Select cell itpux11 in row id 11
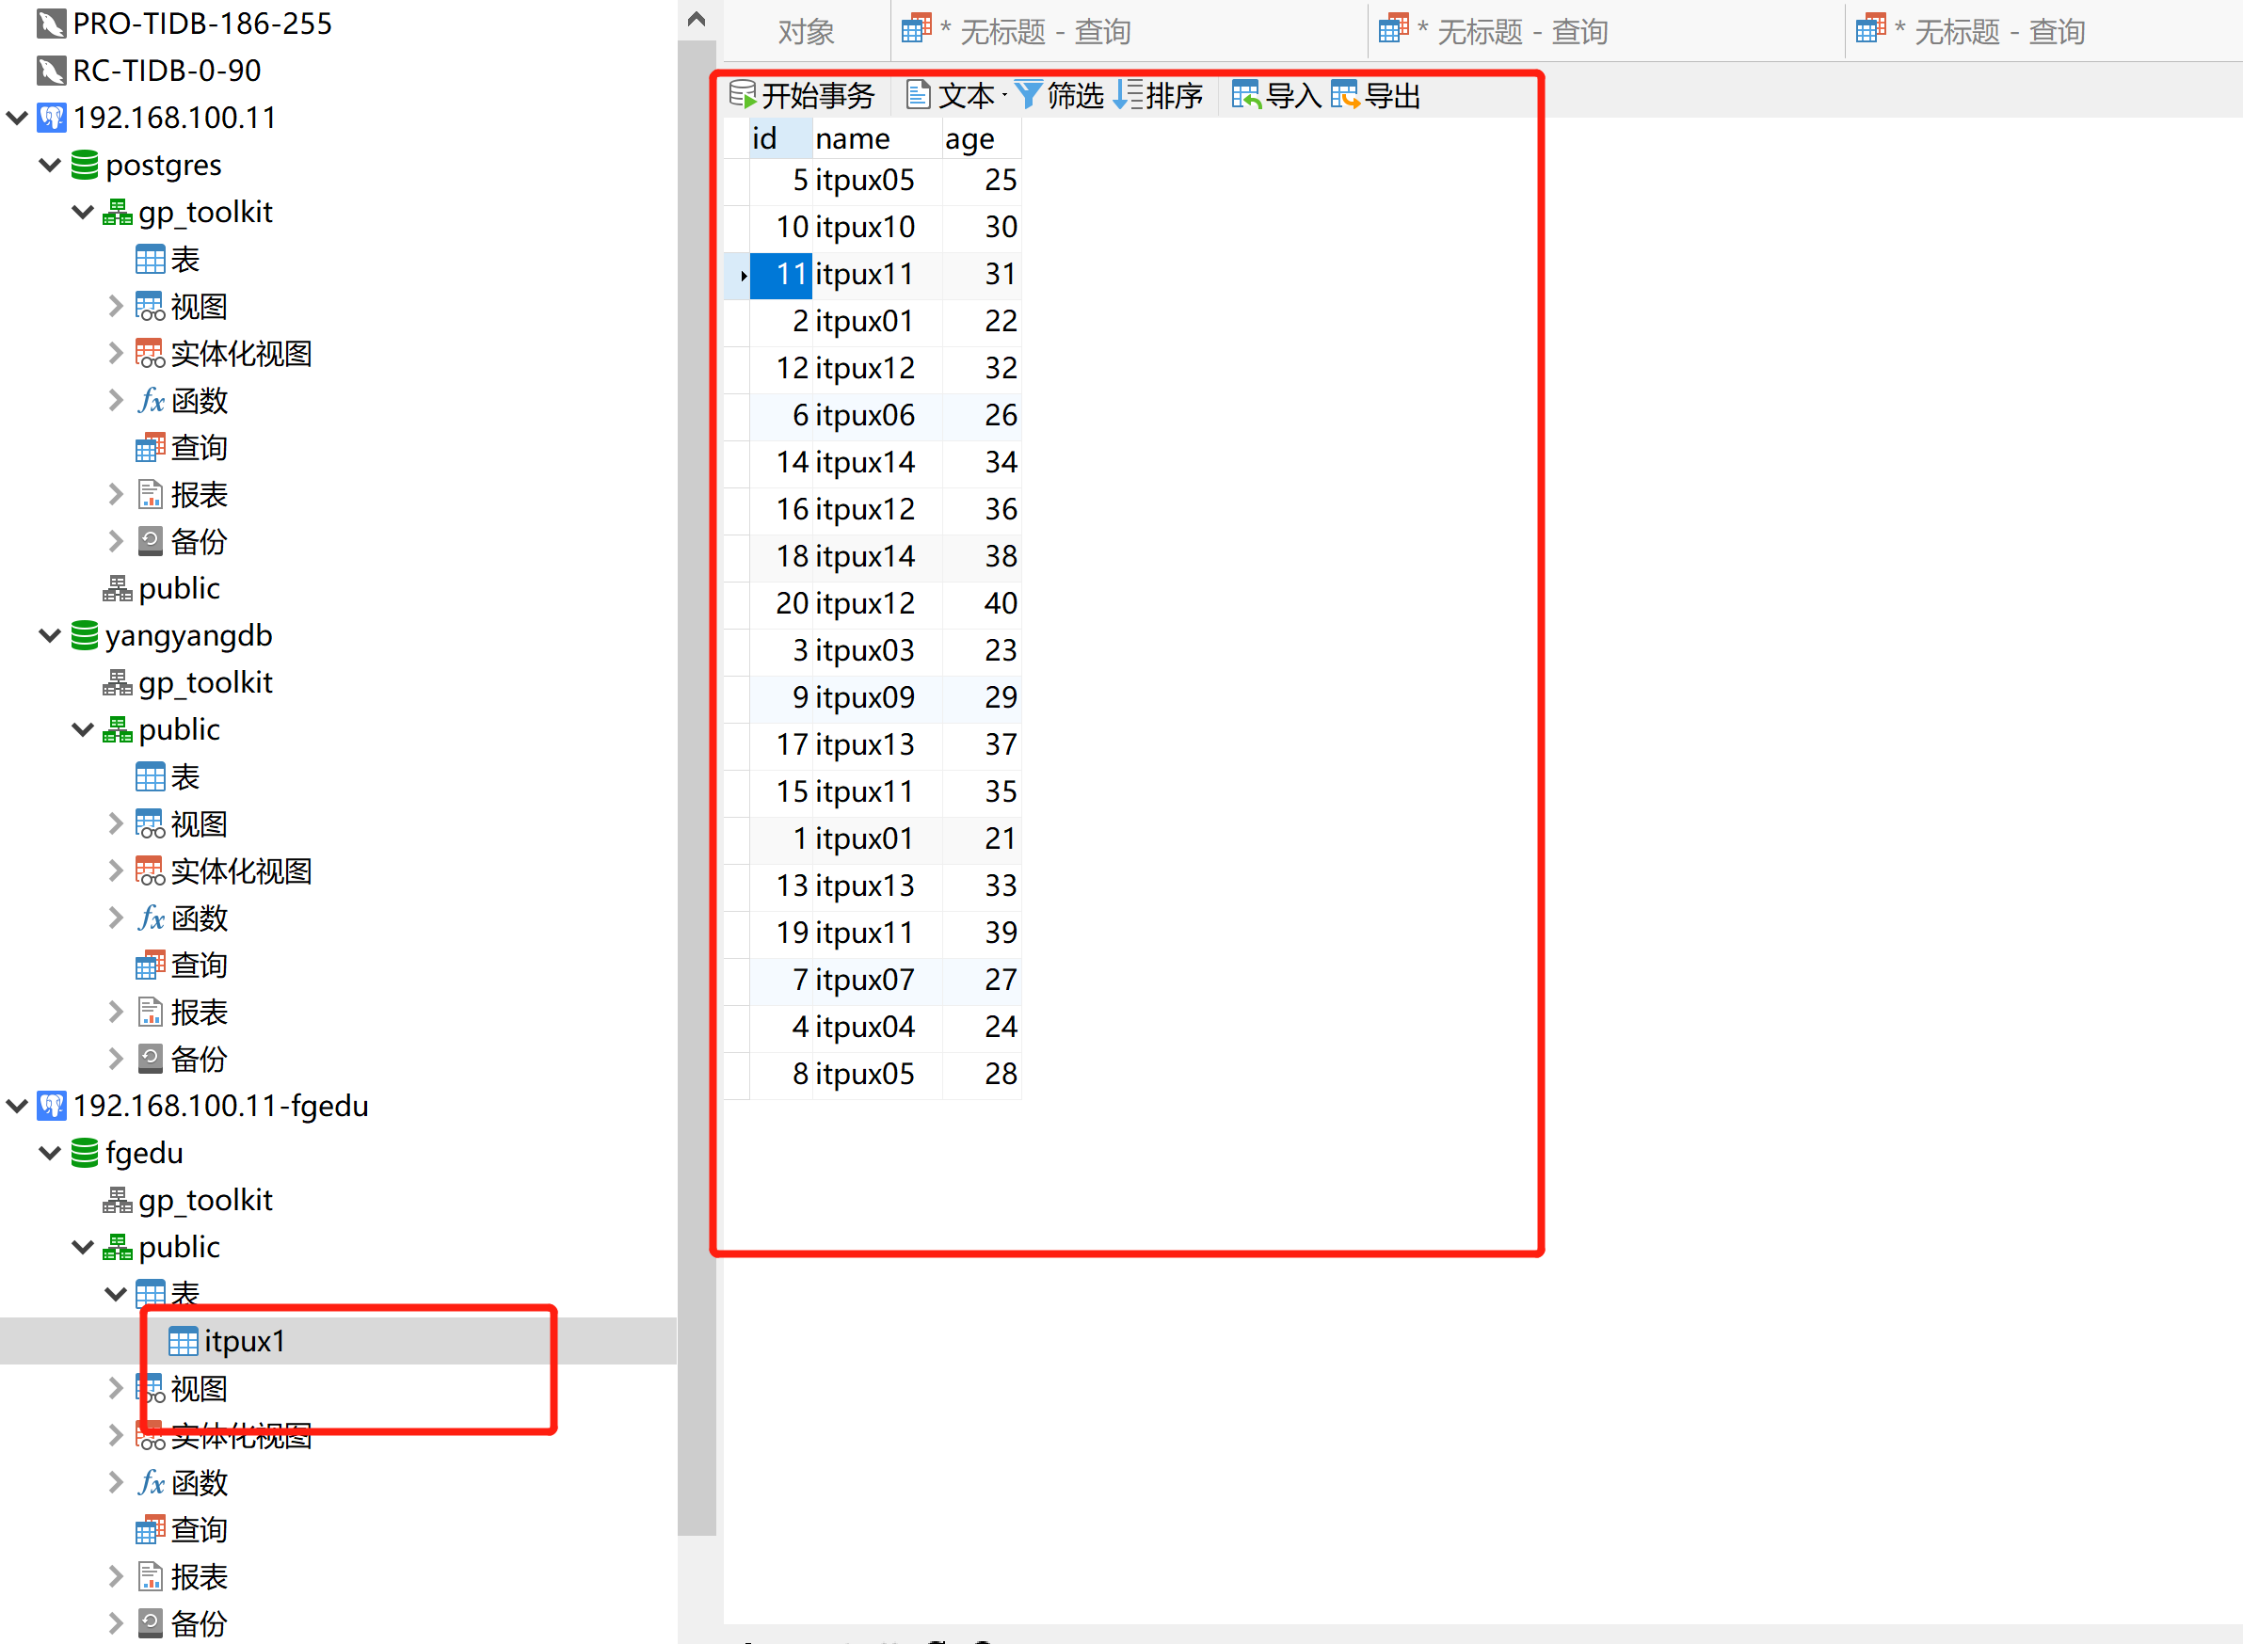2243x1644 pixels. [876, 275]
